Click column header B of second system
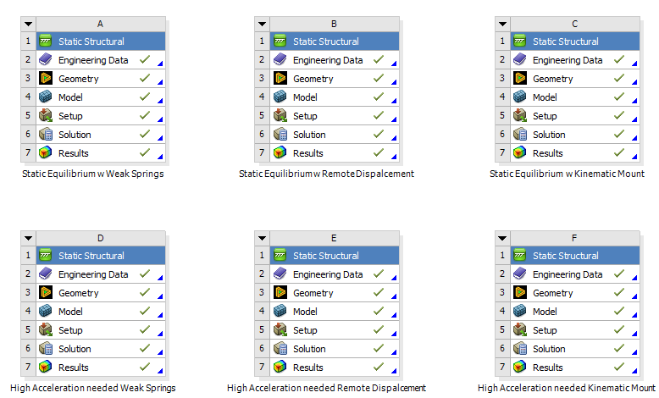Viewport: 659px width, 398px height. click(334, 24)
